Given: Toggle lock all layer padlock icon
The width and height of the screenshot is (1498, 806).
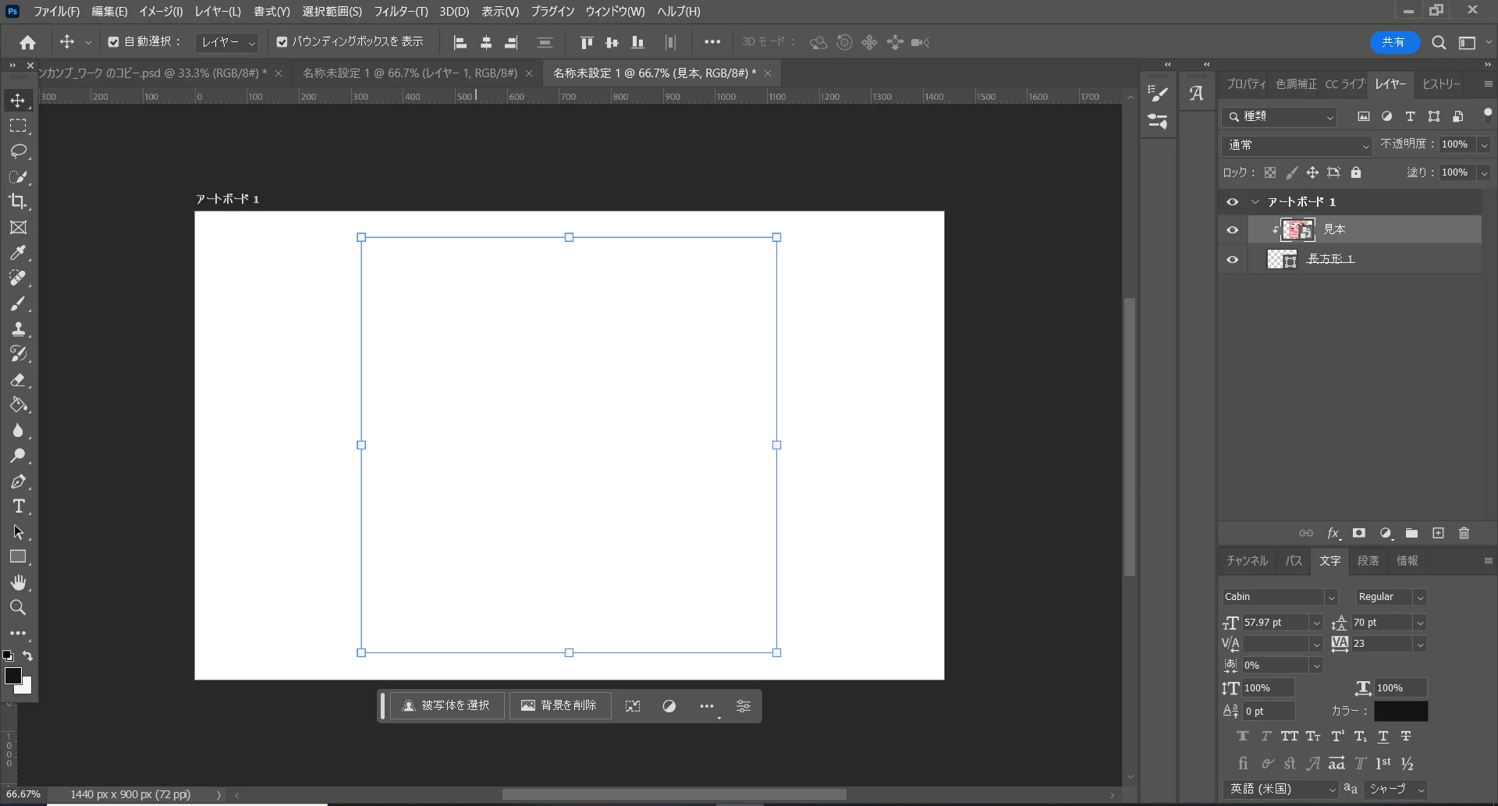Looking at the screenshot, I should click(1356, 172).
